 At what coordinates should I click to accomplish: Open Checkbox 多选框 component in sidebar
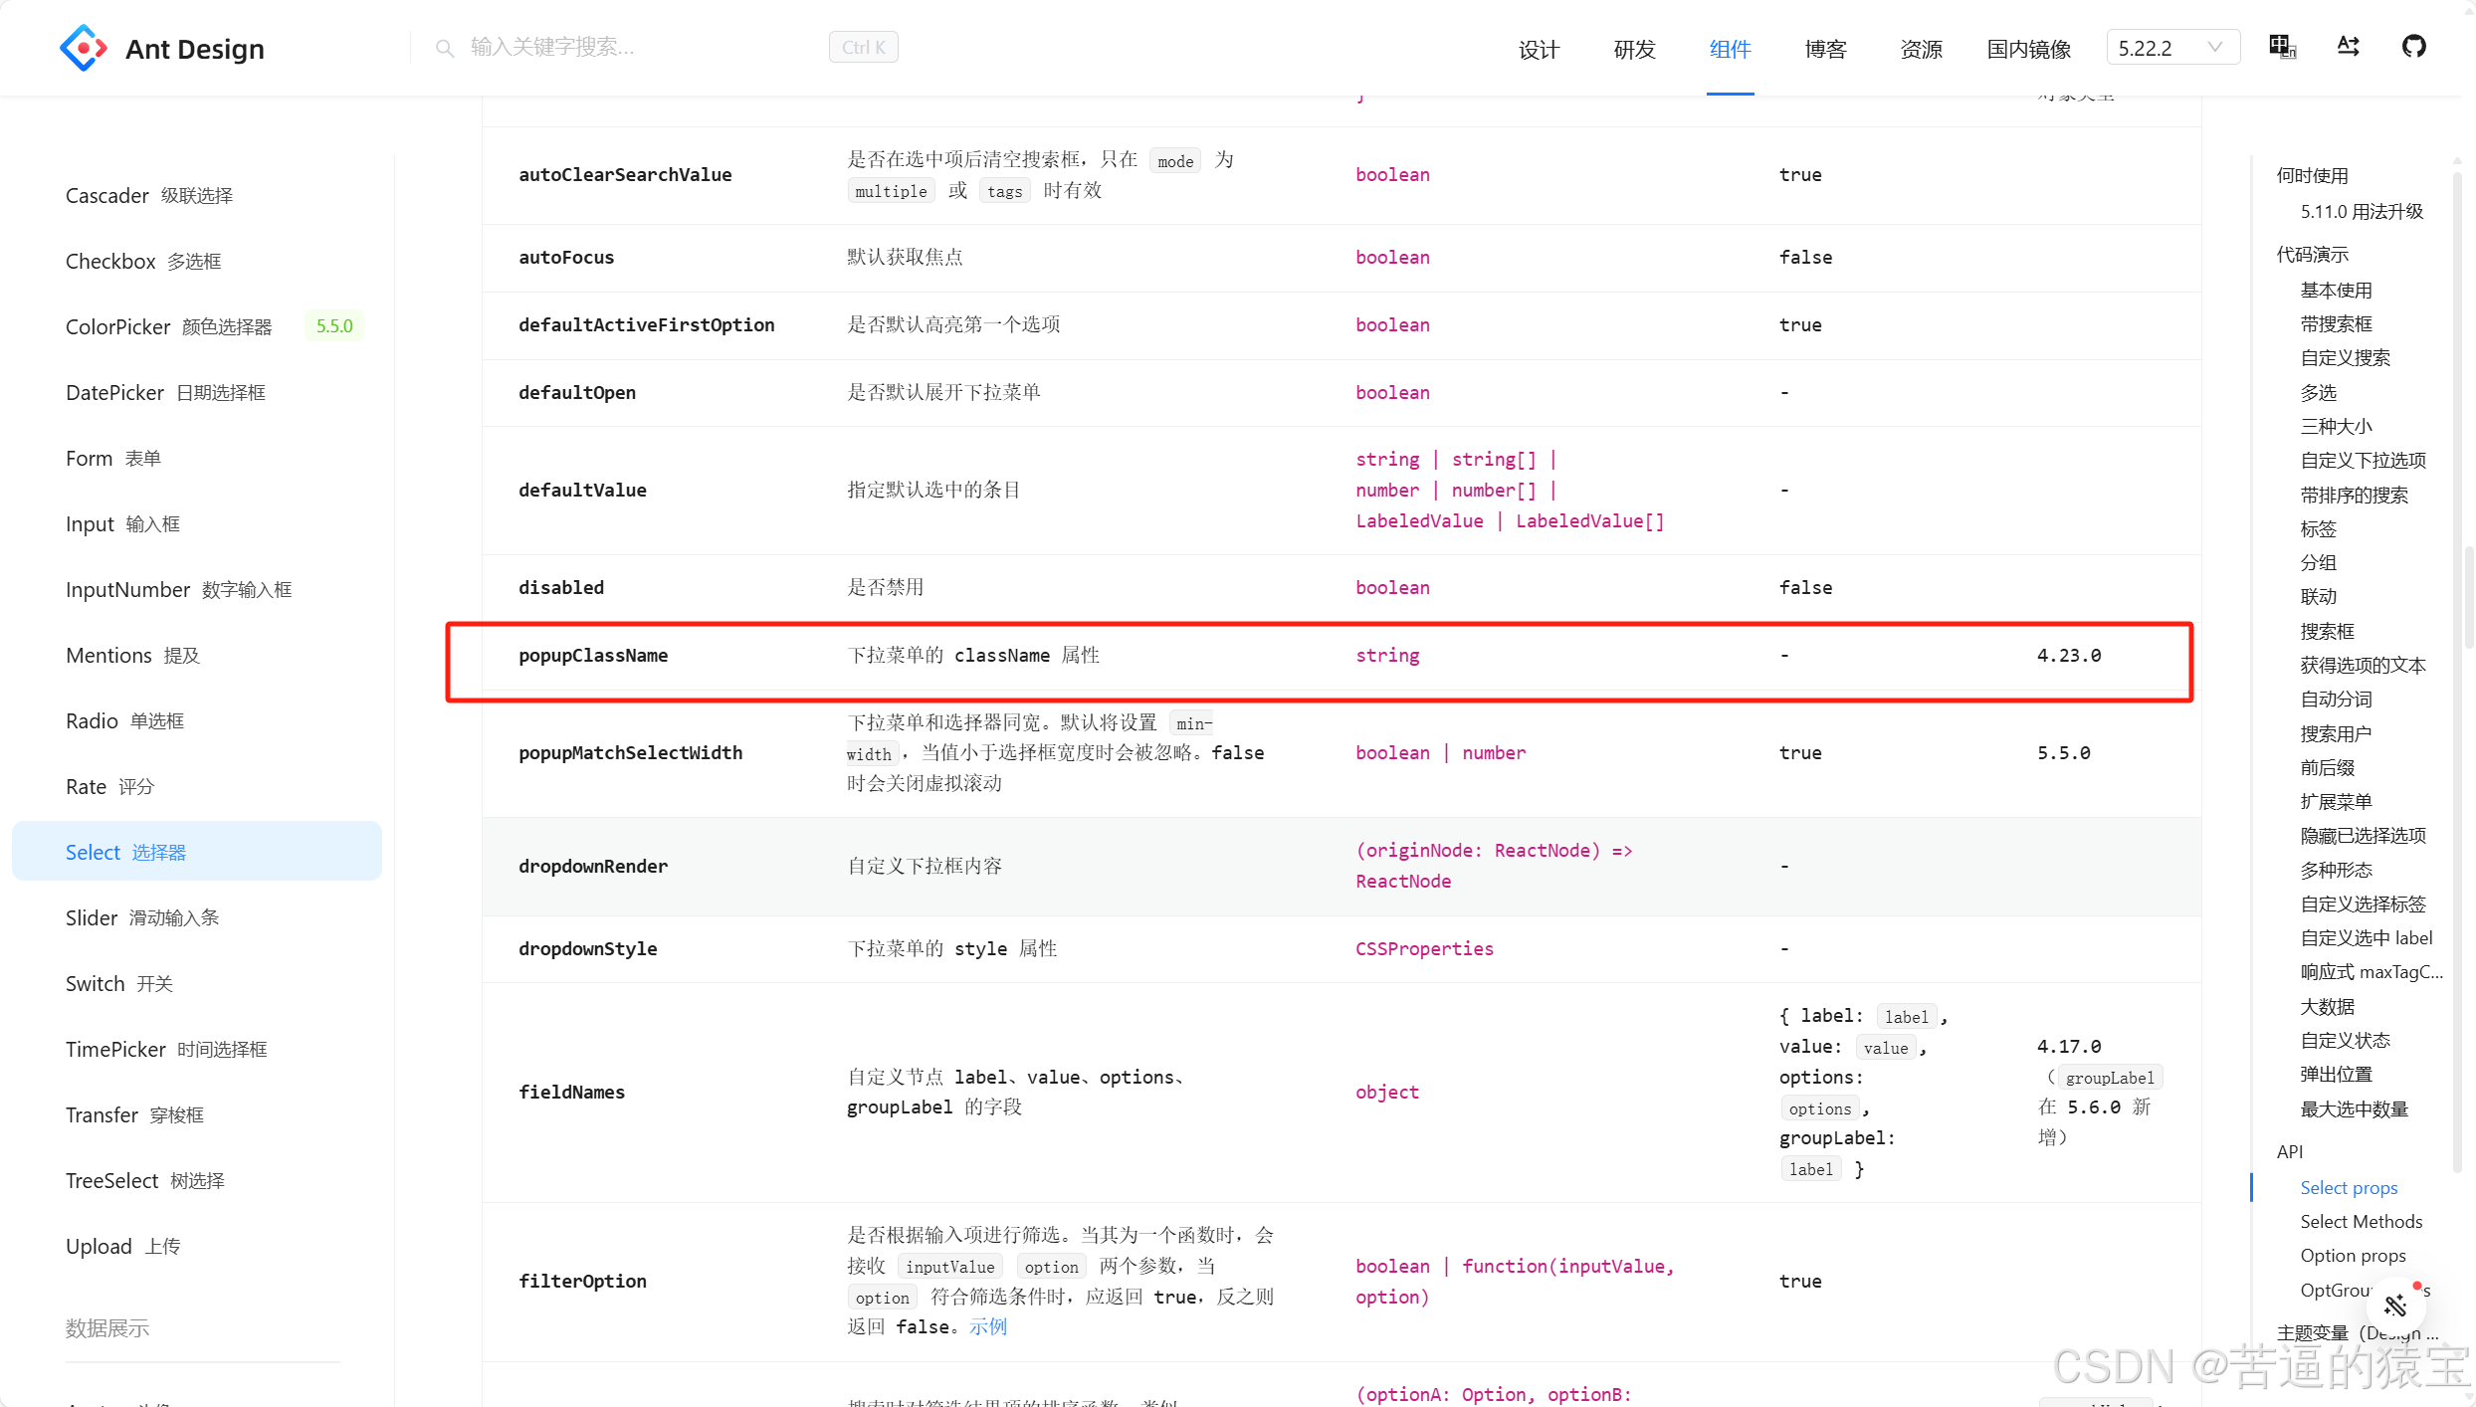(x=143, y=261)
